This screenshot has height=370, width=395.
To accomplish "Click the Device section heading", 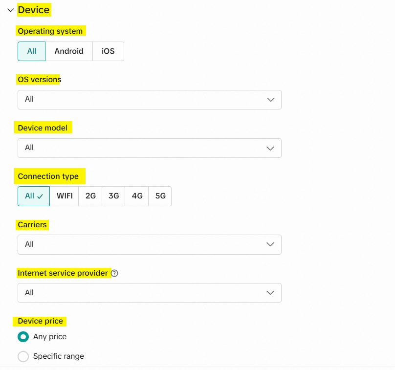I will (x=34, y=10).
